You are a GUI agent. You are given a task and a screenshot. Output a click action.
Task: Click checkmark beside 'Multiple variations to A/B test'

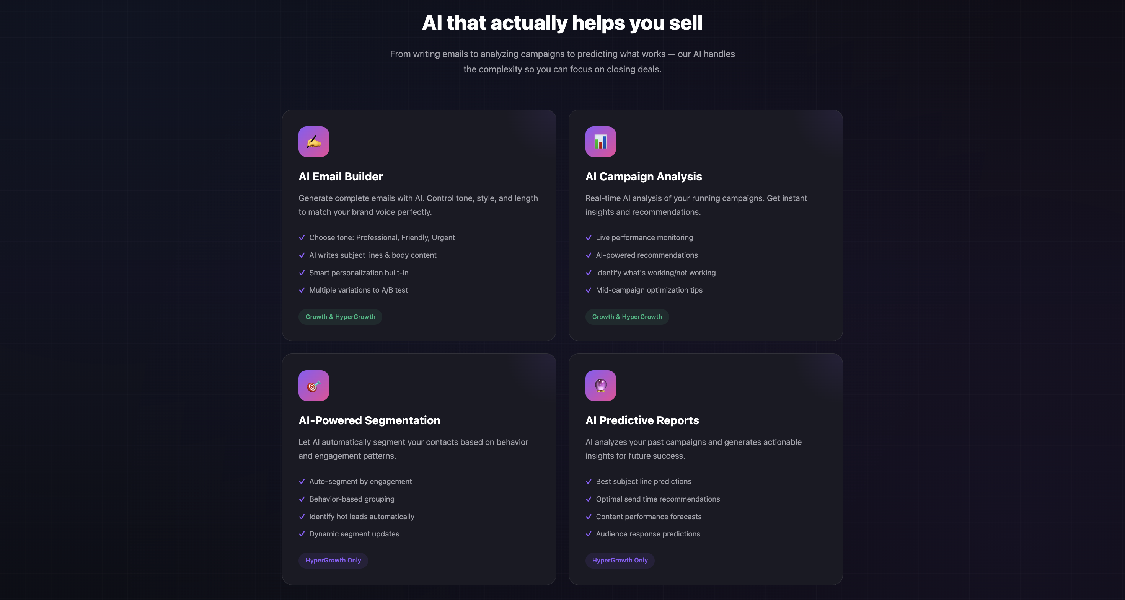click(x=302, y=290)
